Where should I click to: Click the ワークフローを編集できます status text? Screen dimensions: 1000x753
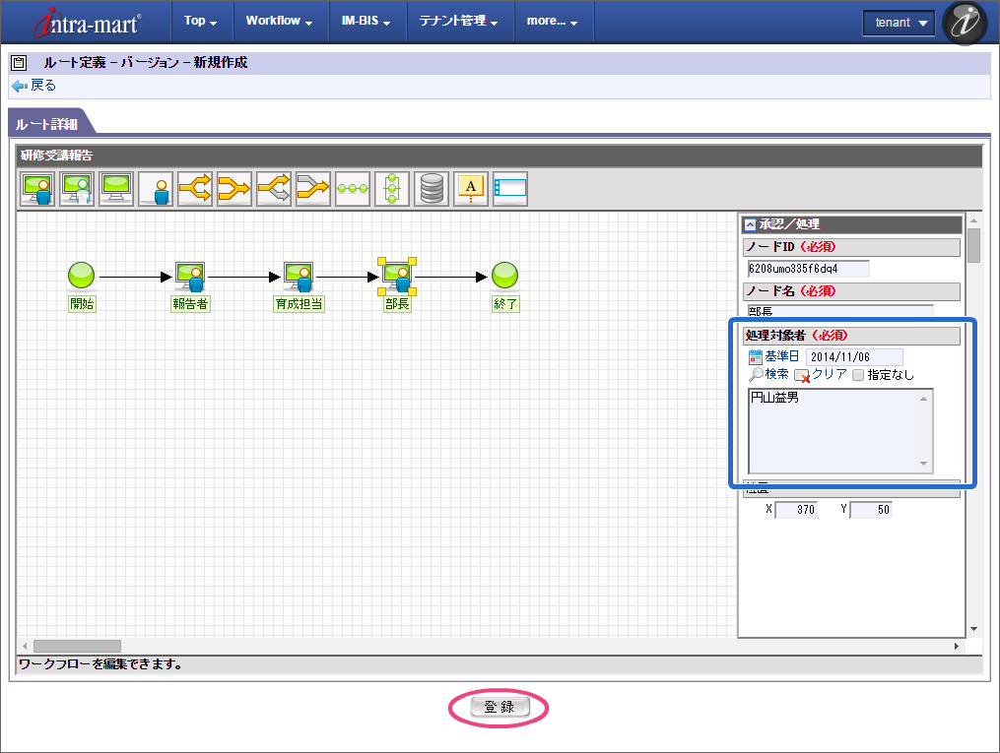[x=100, y=664]
